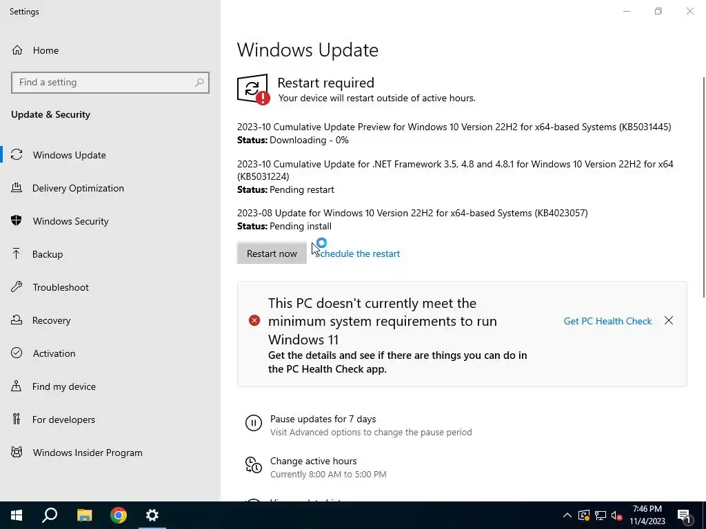Click the KB4023057 update entry text

412,213
